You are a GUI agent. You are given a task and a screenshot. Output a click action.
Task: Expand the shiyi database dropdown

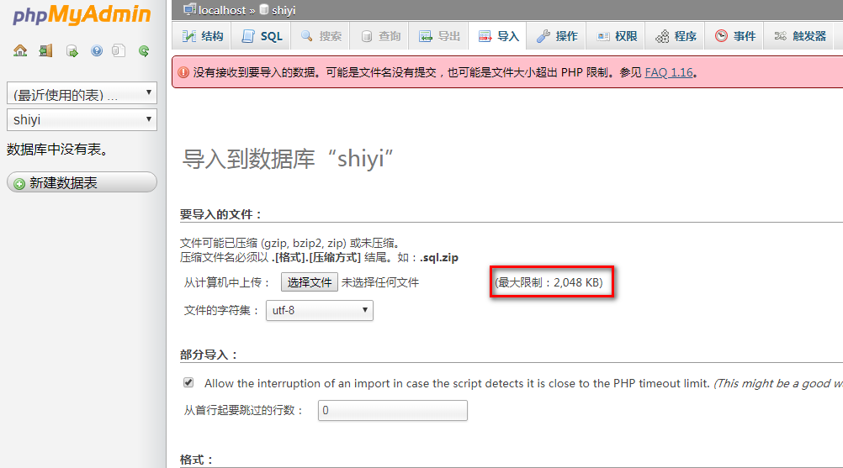click(82, 119)
